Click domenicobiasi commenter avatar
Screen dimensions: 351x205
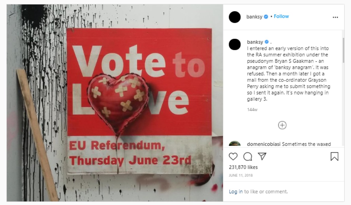pos(235,144)
